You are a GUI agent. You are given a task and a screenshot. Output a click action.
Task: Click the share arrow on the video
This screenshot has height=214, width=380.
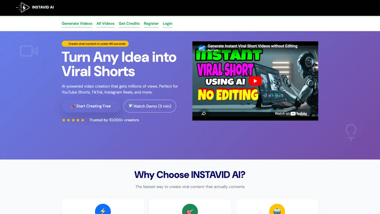coord(204,114)
